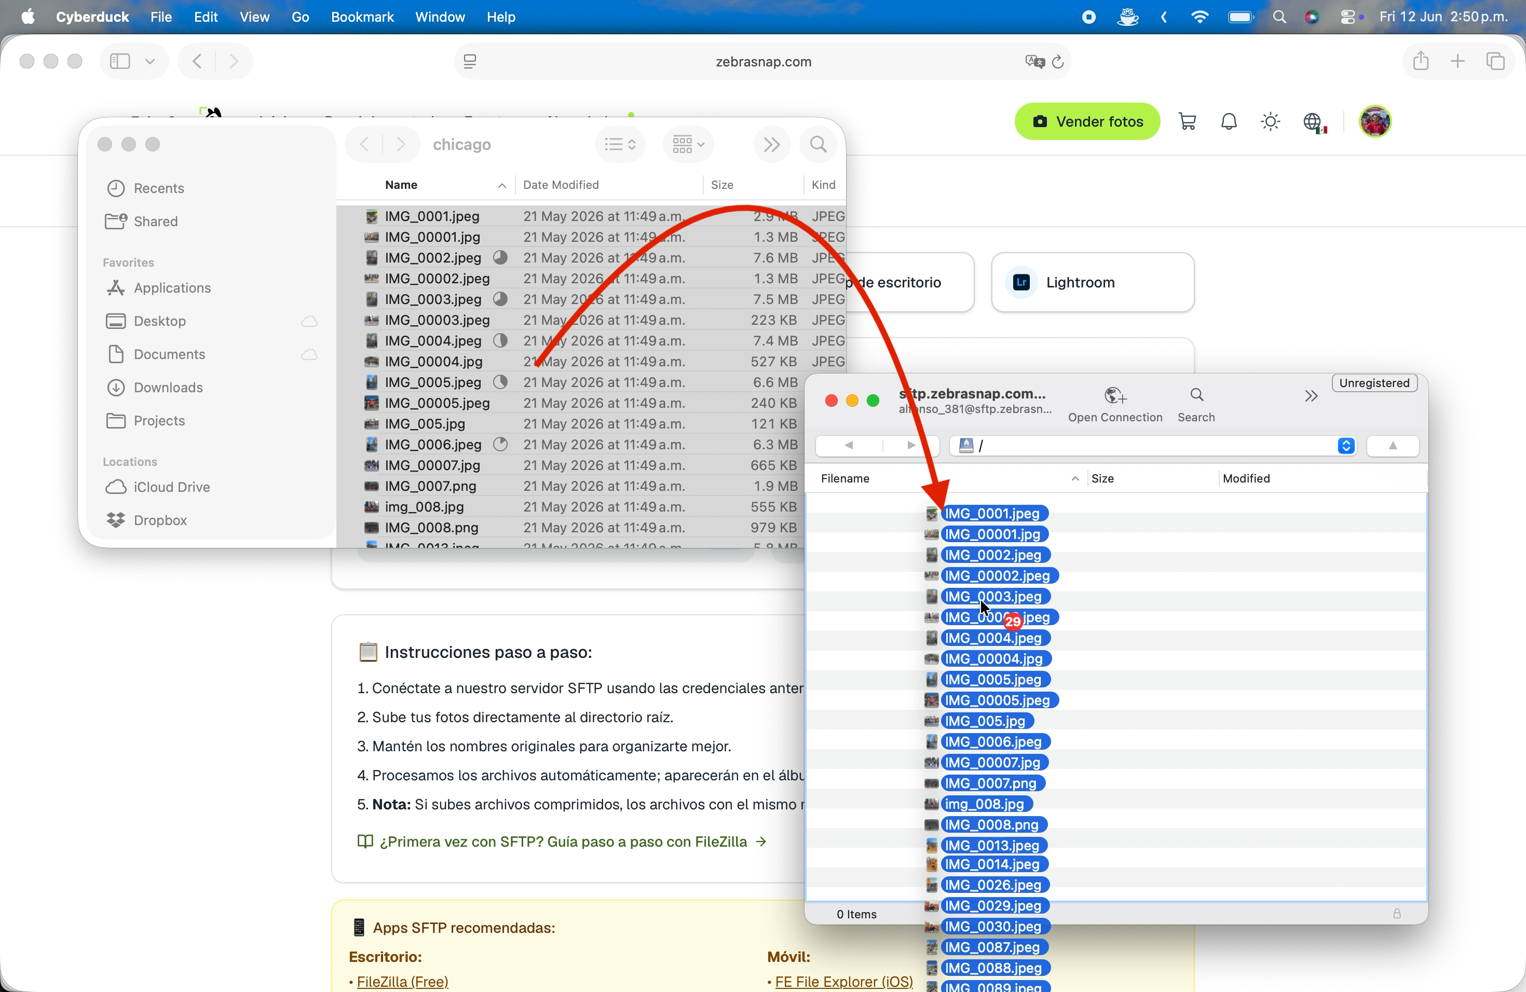Go back in Cyberduck path history
Viewport: 1526px width, 992px height.
[848, 445]
